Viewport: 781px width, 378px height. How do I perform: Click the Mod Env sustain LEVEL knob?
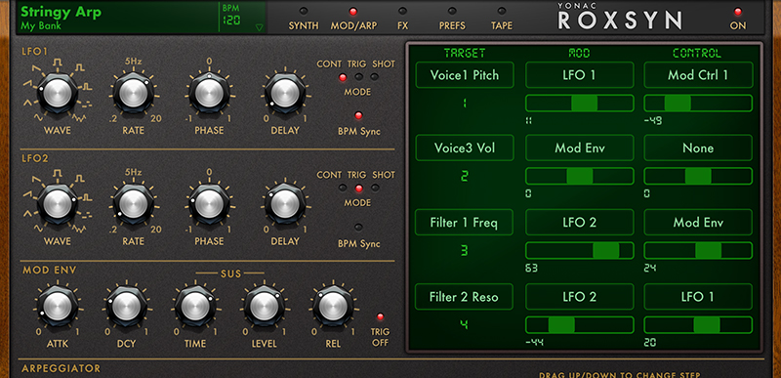(x=264, y=306)
